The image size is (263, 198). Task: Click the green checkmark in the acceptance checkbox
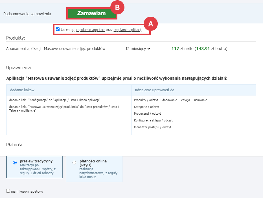(58, 29)
